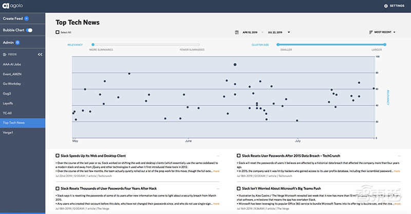Tick checkbox for Slack Speeds Up article
This screenshot has width=411, height=214.
pos(58,155)
